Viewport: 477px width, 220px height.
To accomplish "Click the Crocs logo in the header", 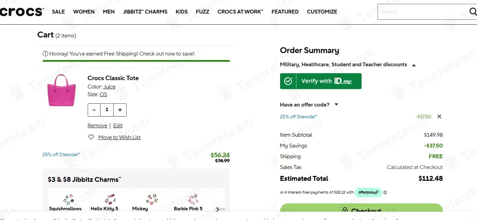I will coord(21,11).
